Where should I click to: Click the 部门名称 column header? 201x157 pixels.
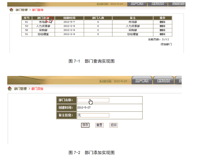click(43, 18)
